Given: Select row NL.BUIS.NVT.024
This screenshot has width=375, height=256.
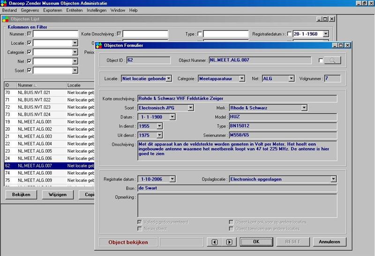Looking at the screenshot, I should 49,114.
